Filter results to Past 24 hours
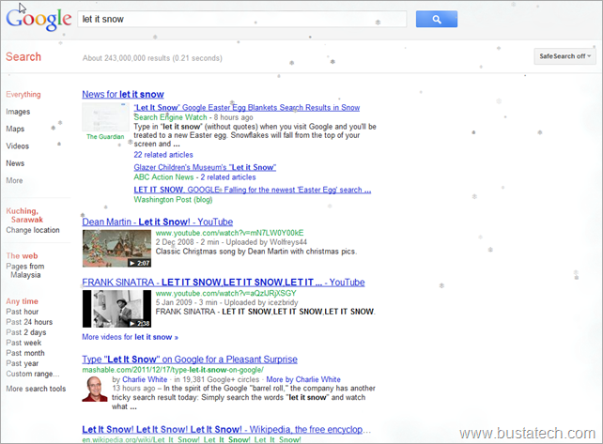 click(29, 322)
